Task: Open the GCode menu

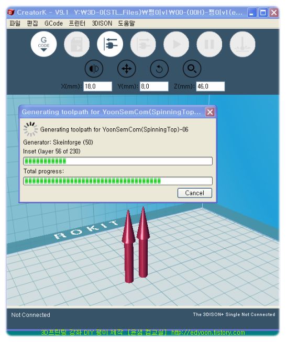Action: point(53,24)
